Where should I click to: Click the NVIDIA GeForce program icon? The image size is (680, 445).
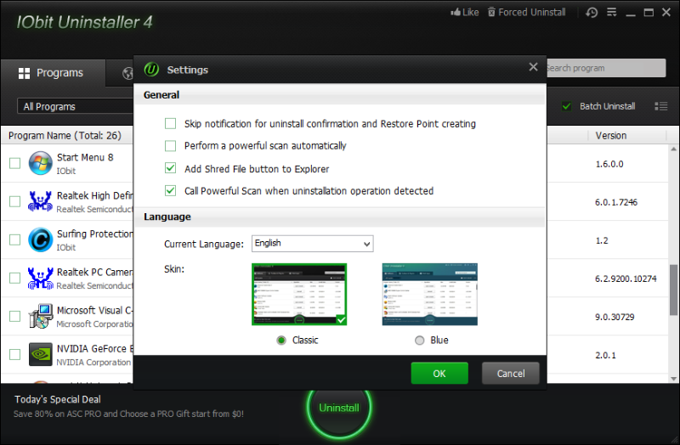[40, 354]
